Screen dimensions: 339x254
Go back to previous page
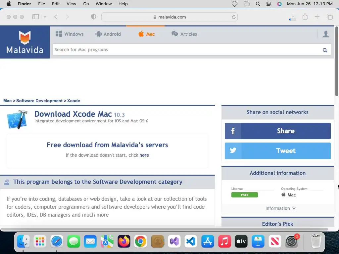pyautogui.click(x=56, y=17)
